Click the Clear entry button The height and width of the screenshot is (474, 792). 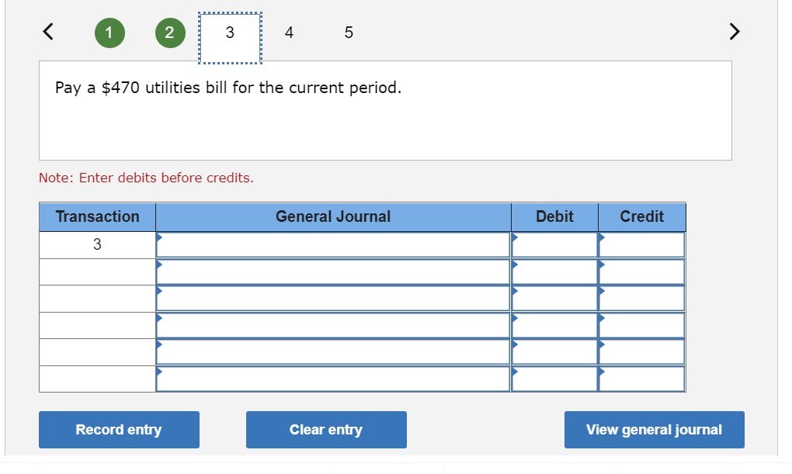click(326, 429)
